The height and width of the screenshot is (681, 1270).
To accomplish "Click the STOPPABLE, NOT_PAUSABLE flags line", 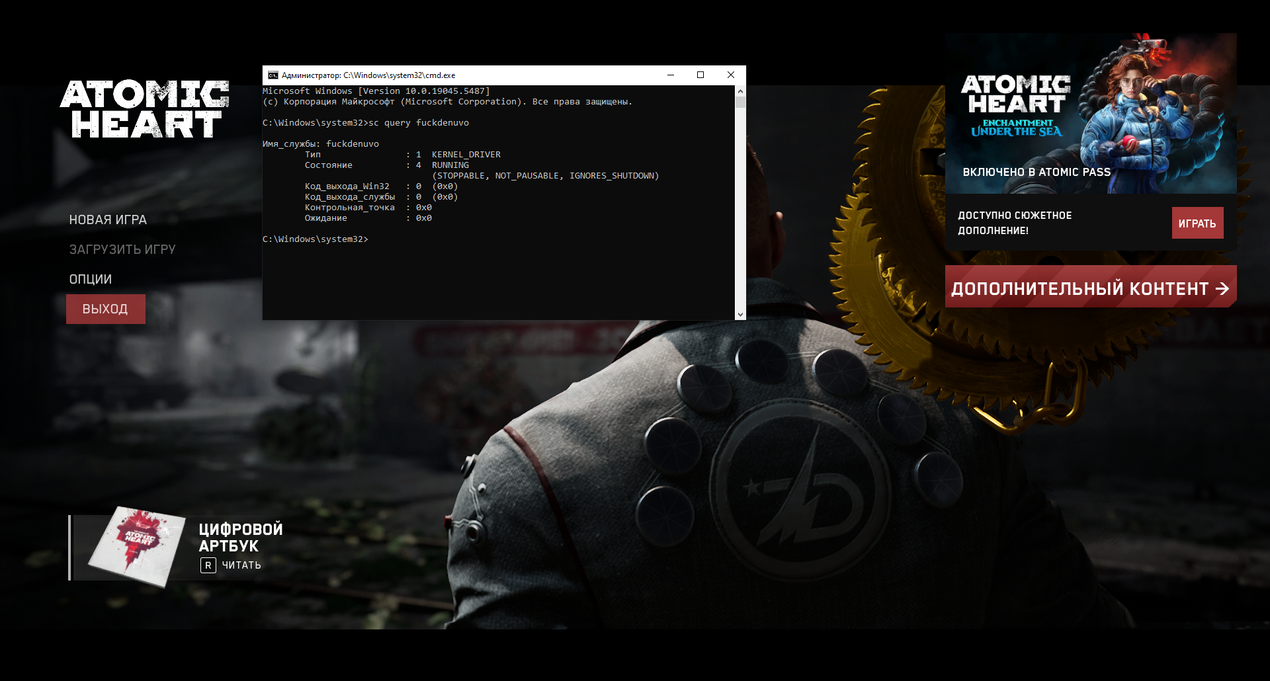I will (546, 176).
